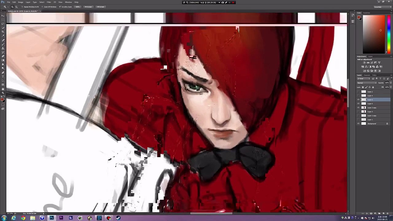Open the File menu
This screenshot has height=221, width=393.
(x=9, y=2)
